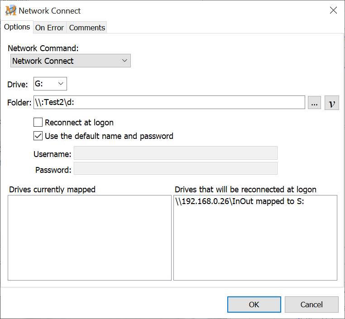This screenshot has width=345, height=319.
Task: Click the Cancel button
Action: point(311,305)
